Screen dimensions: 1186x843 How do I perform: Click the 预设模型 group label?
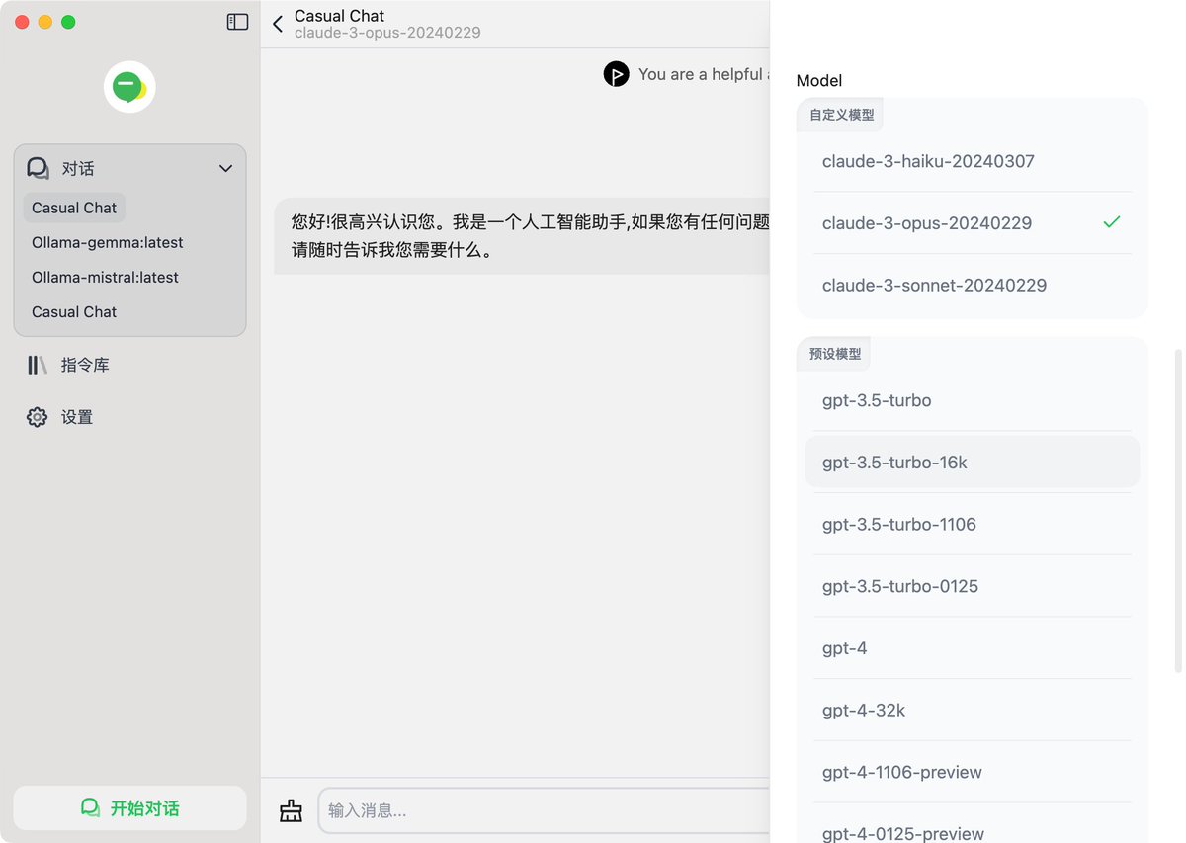pyautogui.click(x=835, y=354)
